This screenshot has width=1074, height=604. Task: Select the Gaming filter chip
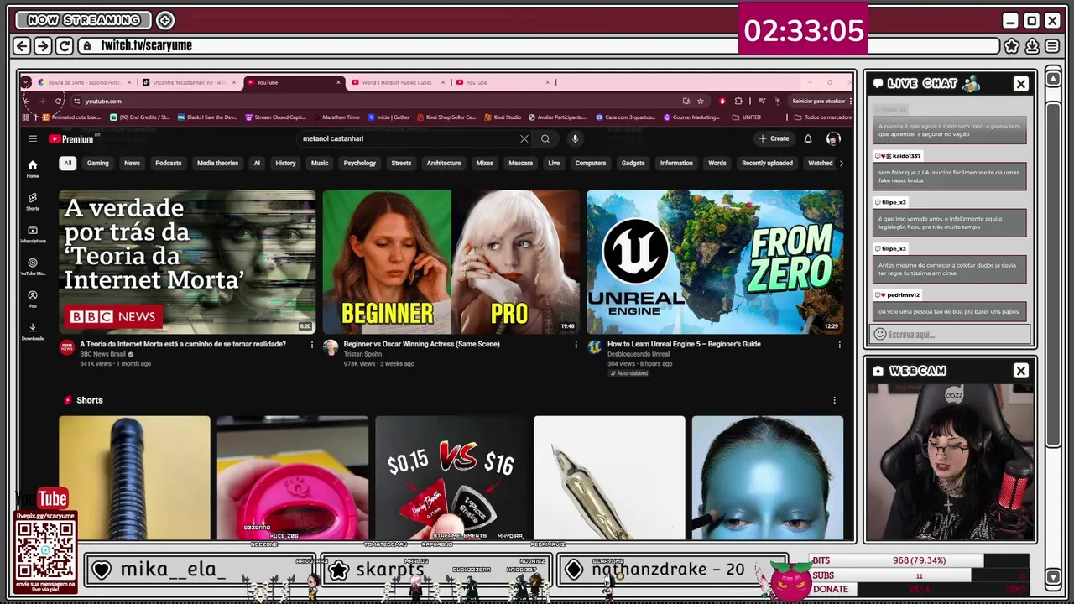coord(98,164)
